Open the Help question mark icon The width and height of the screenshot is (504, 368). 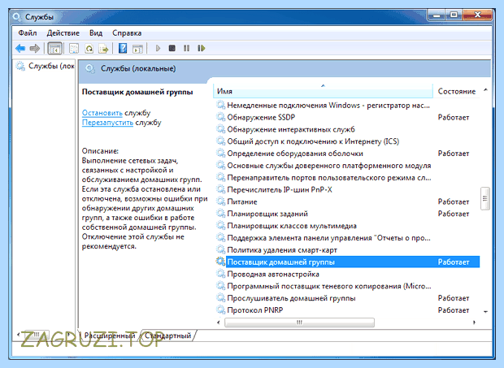[123, 49]
